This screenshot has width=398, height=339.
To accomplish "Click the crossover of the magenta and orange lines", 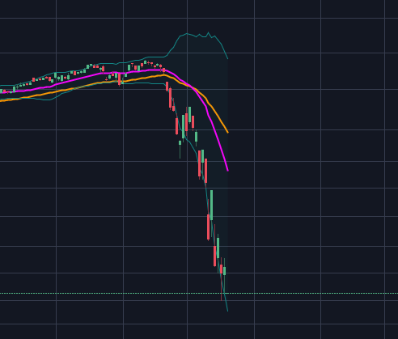I will (191, 87).
